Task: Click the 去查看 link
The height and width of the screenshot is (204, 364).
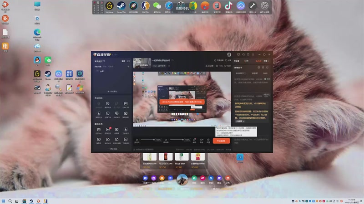Action: pos(240,121)
